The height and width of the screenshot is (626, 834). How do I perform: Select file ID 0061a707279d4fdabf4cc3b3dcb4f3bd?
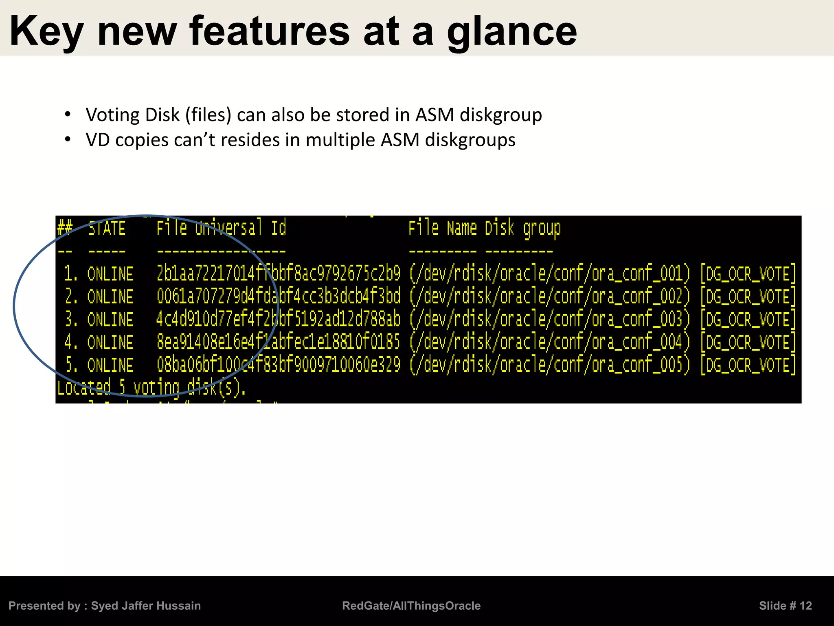coord(279,296)
